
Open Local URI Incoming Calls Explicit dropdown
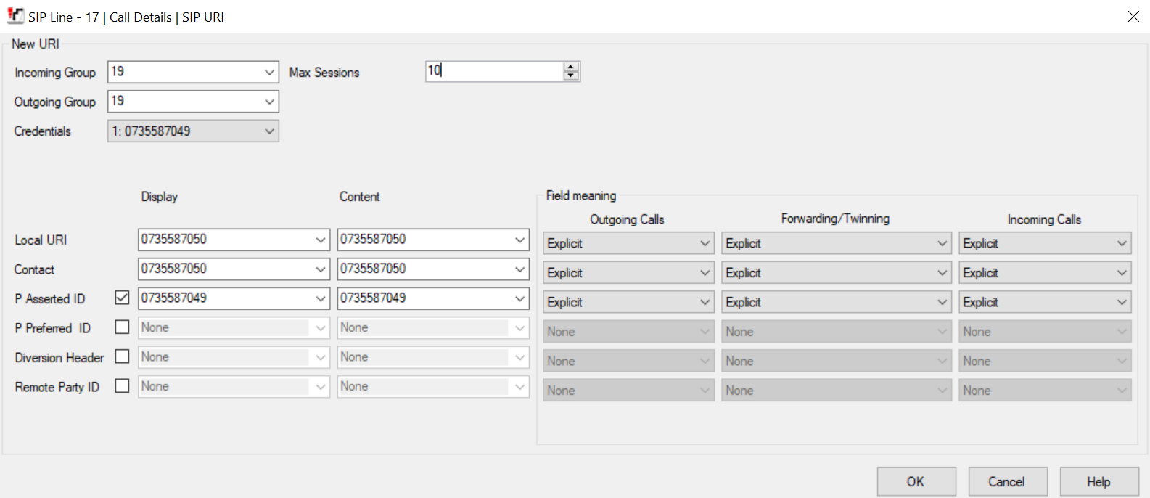(x=1045, y=243)
